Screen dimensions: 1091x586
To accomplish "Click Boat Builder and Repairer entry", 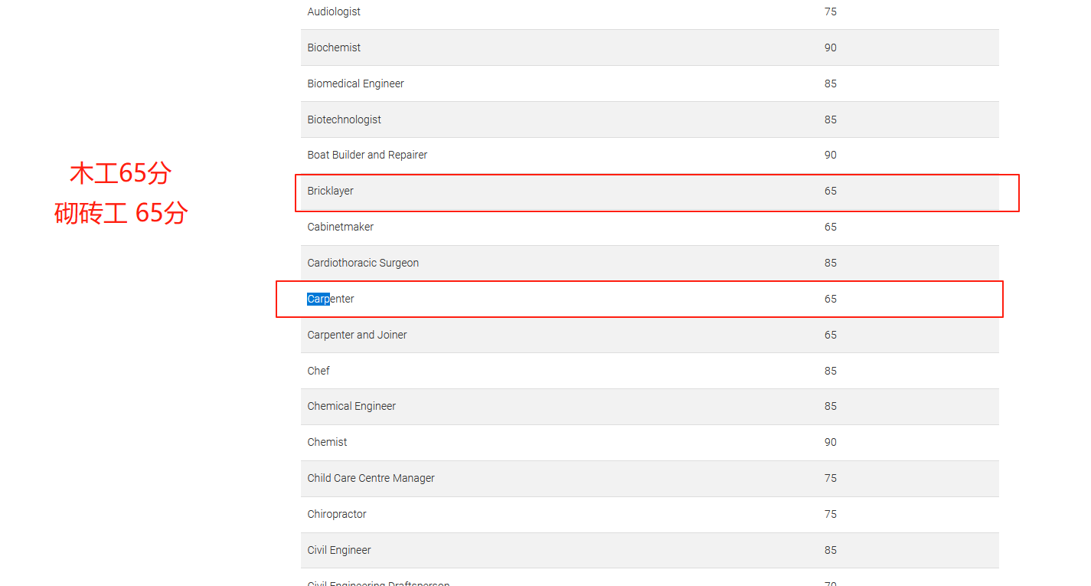I will (x=367, y=155).
